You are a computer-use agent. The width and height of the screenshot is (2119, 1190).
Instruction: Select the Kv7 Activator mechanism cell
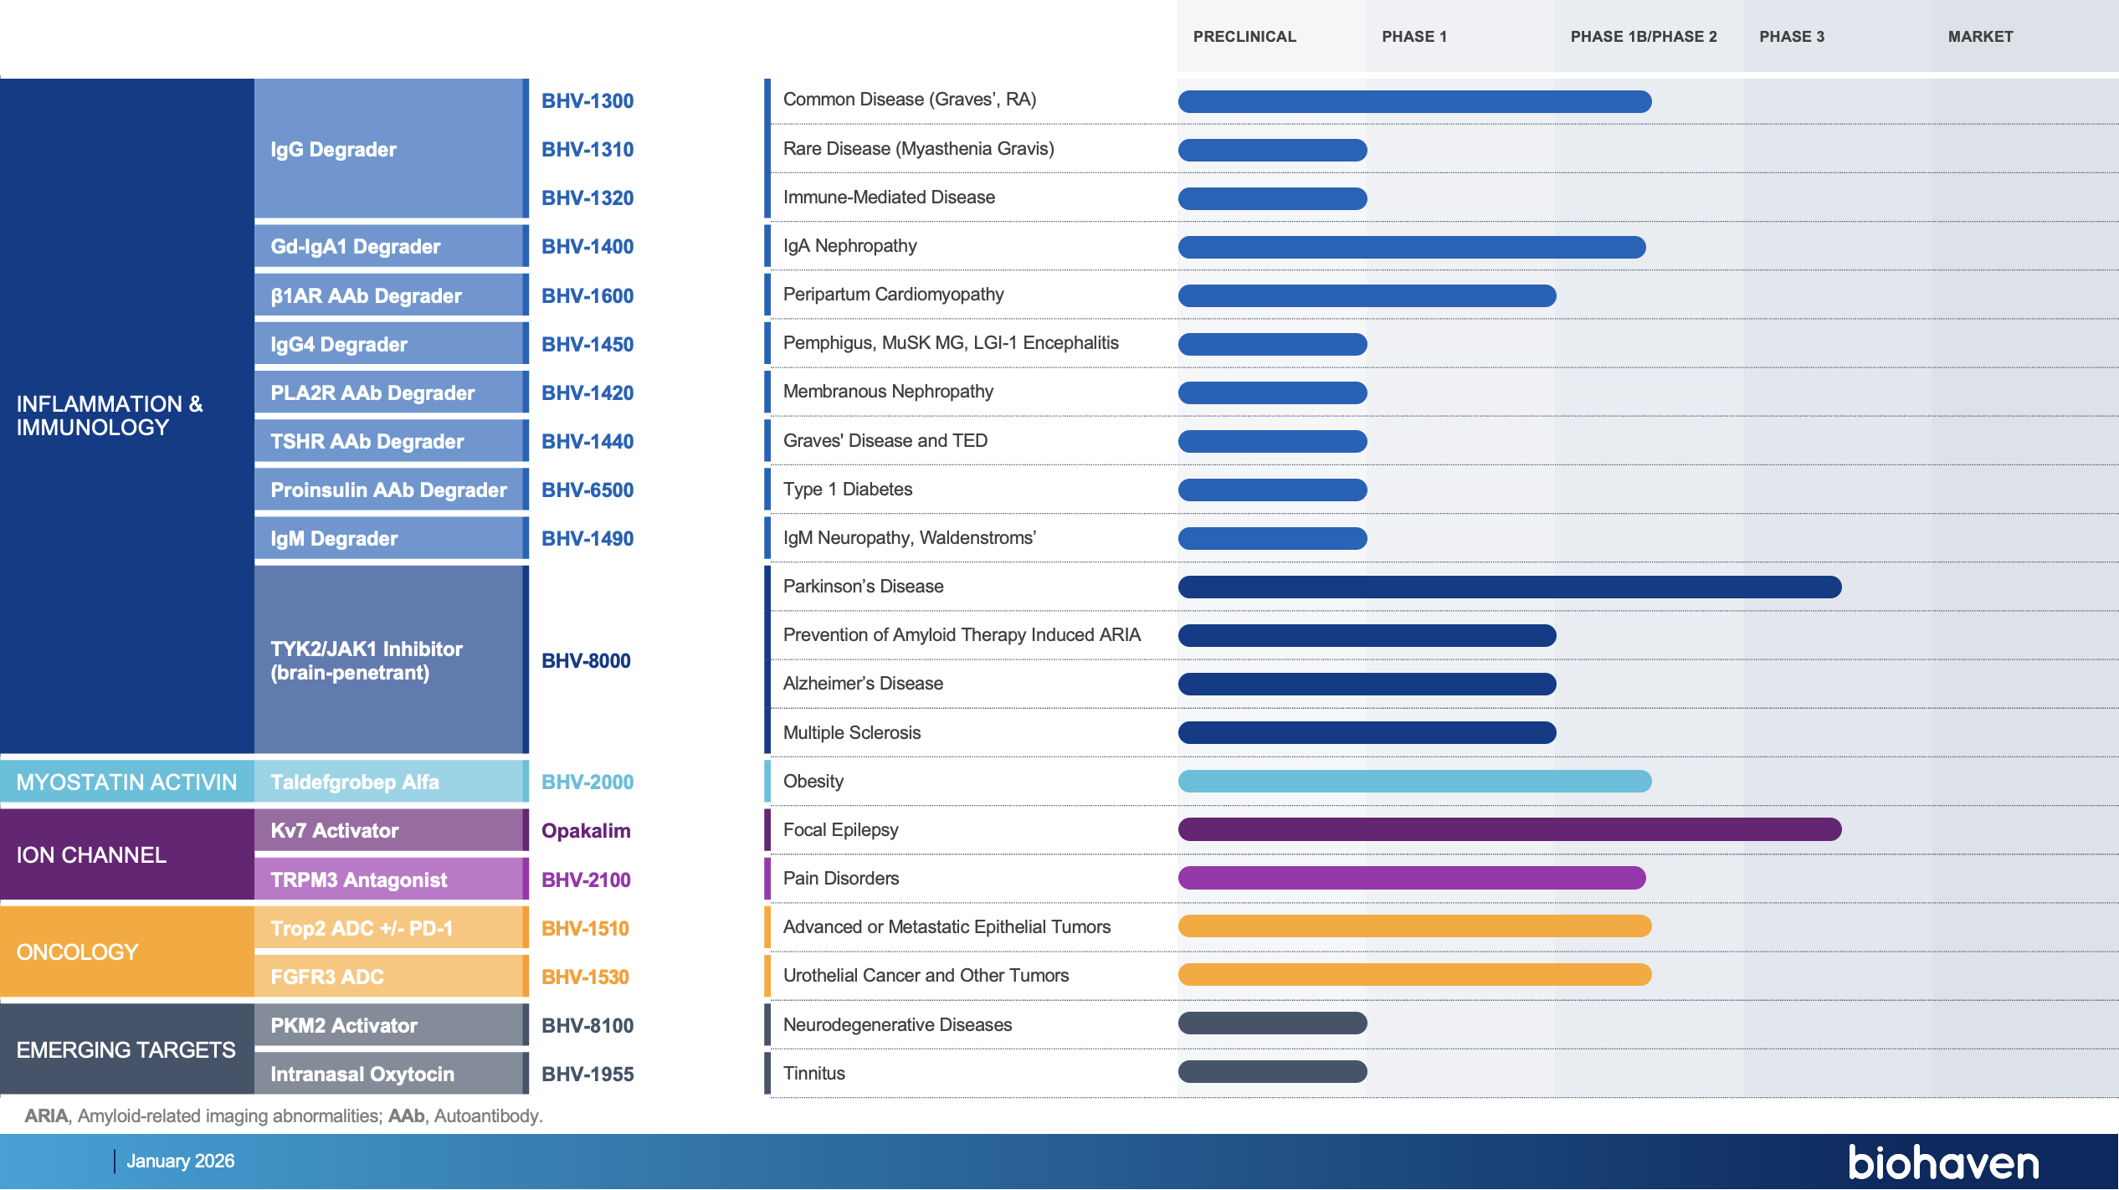(390, 831)
